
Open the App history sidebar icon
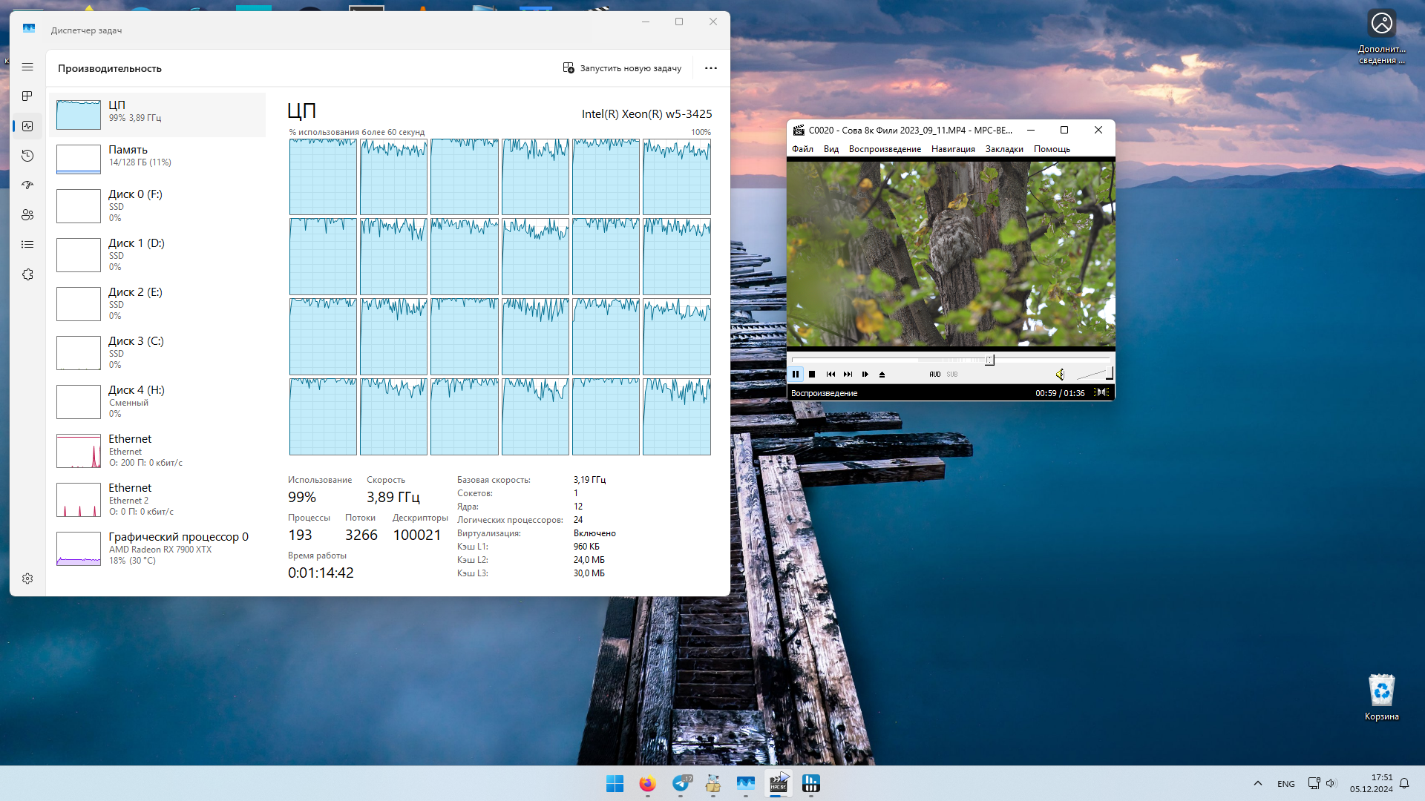[27, 156]
